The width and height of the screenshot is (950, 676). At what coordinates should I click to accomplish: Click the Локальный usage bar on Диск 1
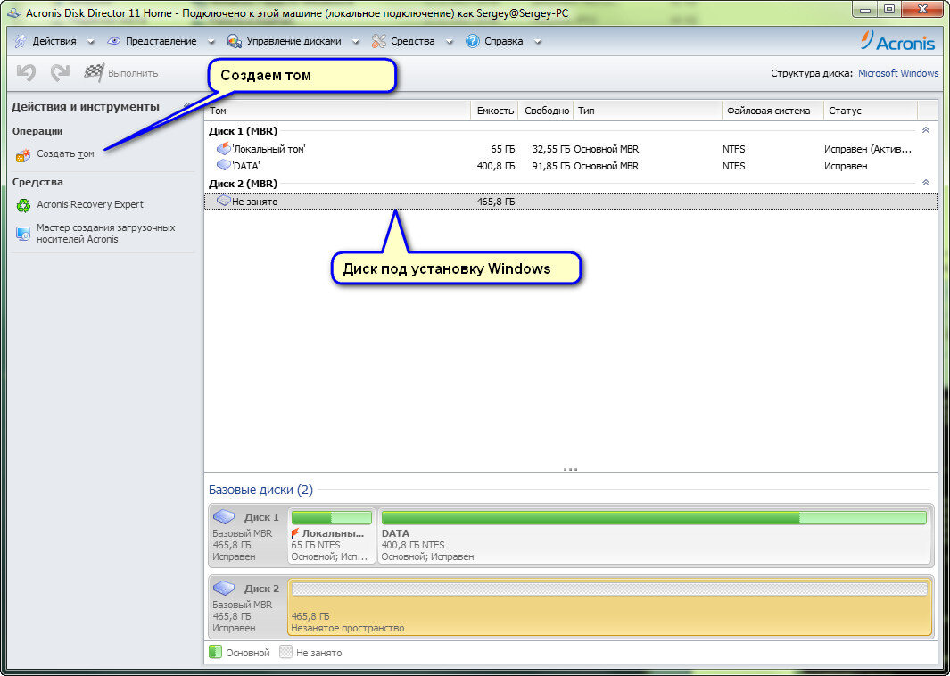(332, 518)
